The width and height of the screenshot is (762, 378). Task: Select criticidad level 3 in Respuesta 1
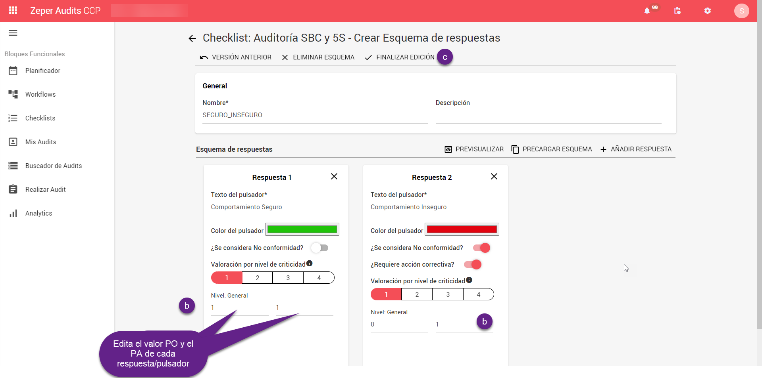tap(288, 278)
